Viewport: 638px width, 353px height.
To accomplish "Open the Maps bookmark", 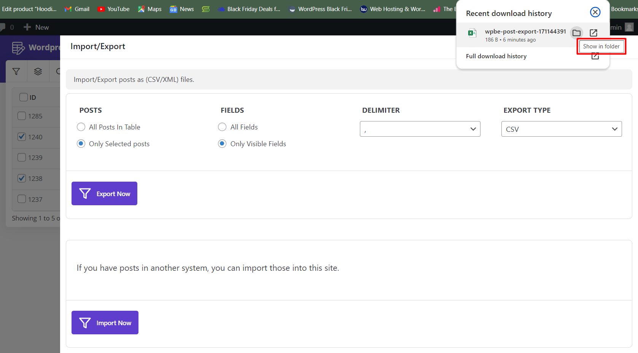I will [150, 9].
